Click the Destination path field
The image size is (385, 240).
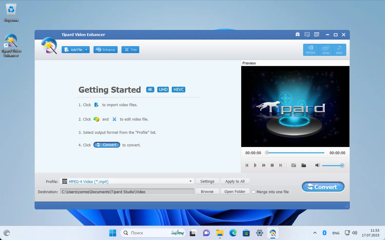click(x=127, y=192)
